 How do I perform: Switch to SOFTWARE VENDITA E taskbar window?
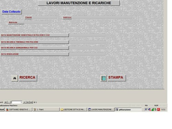coord(19,109)
